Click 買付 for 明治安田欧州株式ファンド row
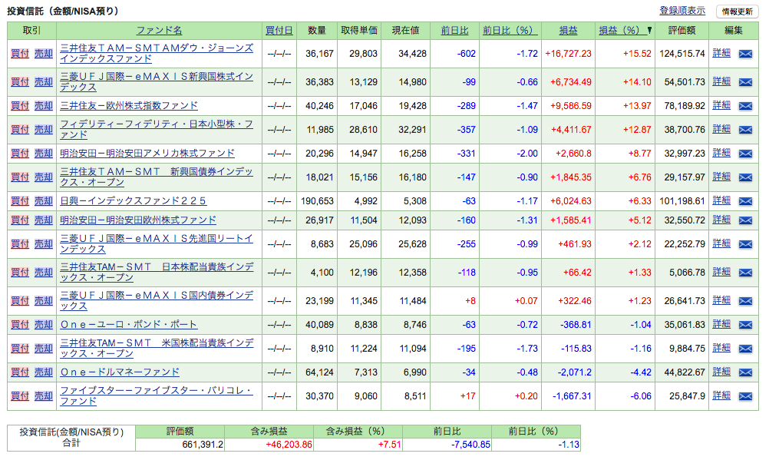The width and height of the screenshot is (769, 460). pos(20,220)
